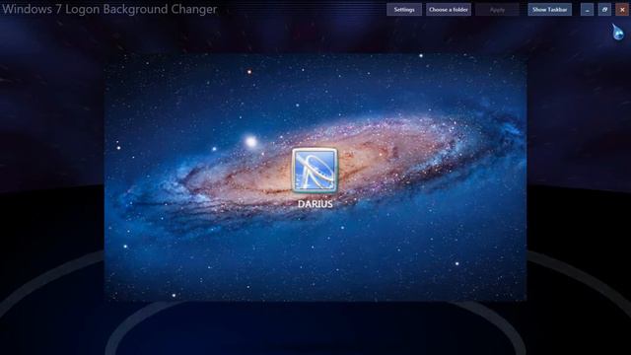
Task: Click the DARIUS username label
Action: 315,204
